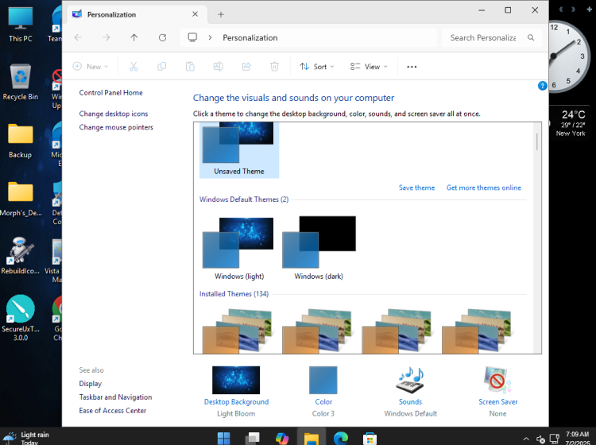
Task: Select the Windows (dark) theme
Action: click(x=319, y=249)
